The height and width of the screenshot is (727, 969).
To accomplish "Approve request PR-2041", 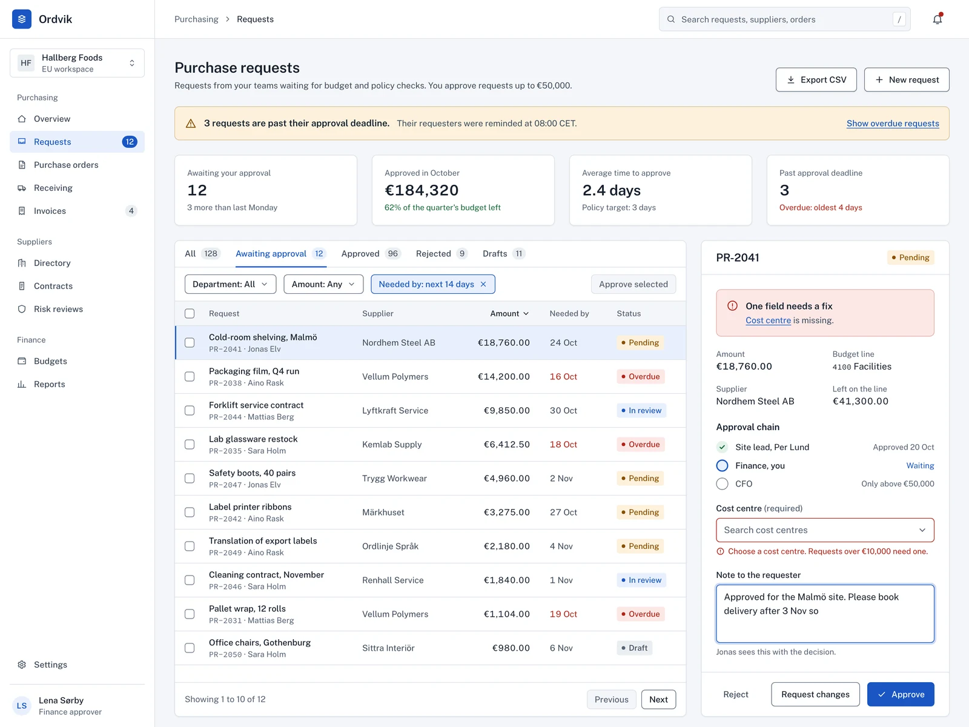I will 901,694.
